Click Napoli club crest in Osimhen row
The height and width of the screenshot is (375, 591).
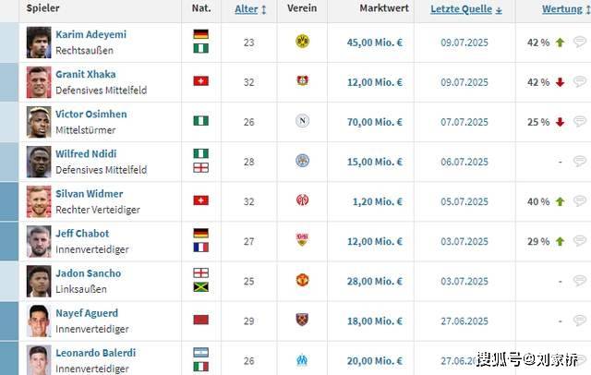[302, 122]
